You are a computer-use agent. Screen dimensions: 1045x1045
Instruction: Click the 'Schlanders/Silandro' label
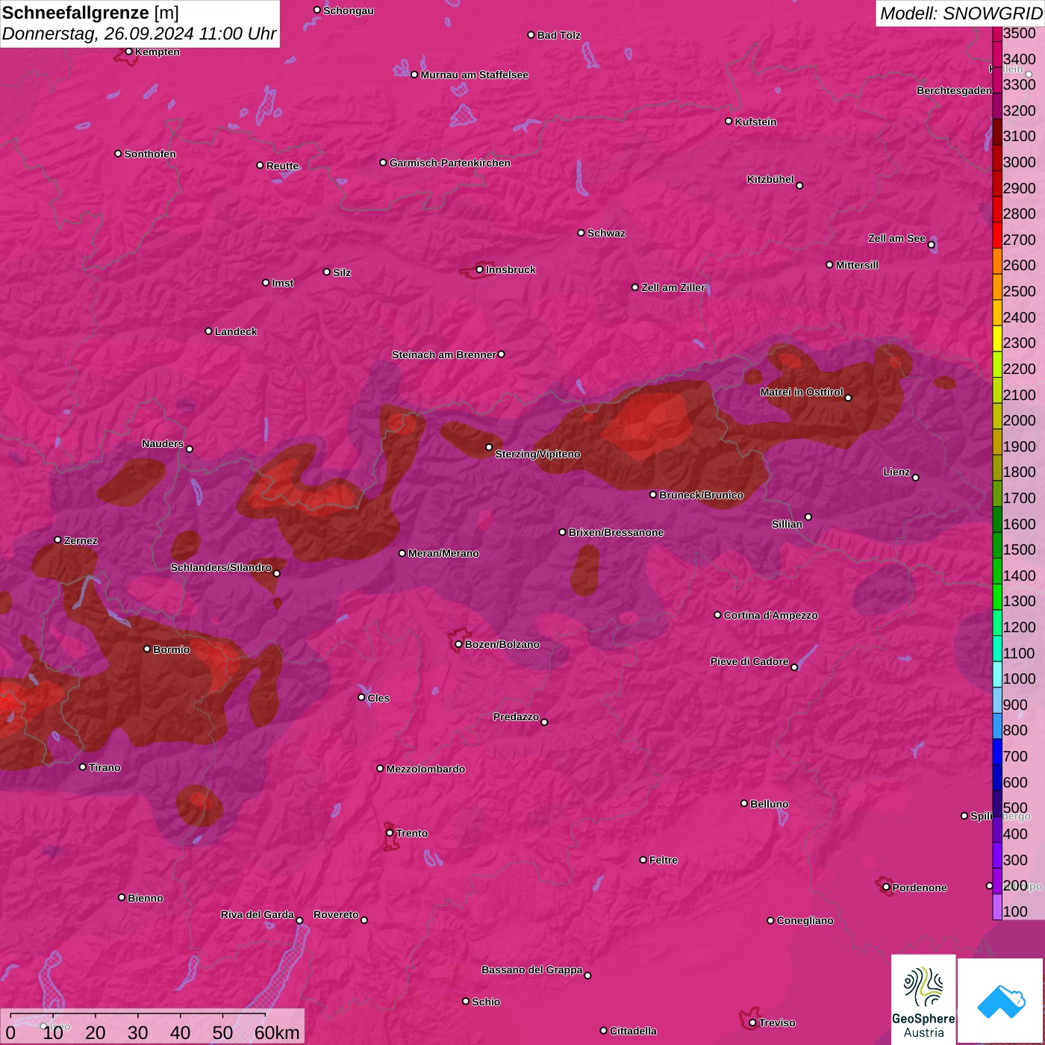(221, 567)
